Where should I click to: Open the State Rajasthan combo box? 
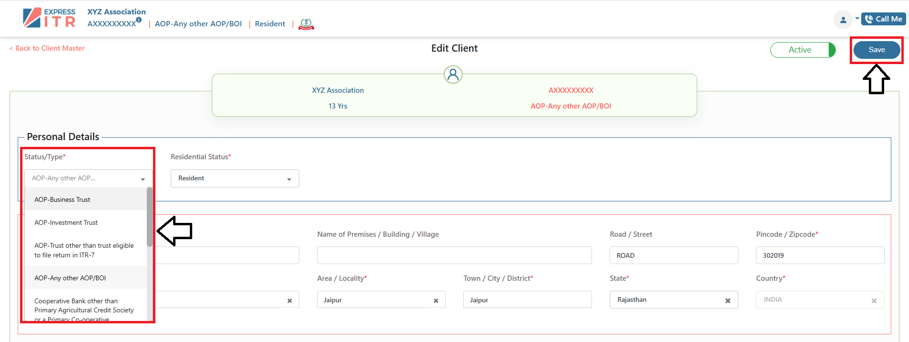(x=674, y=300)
